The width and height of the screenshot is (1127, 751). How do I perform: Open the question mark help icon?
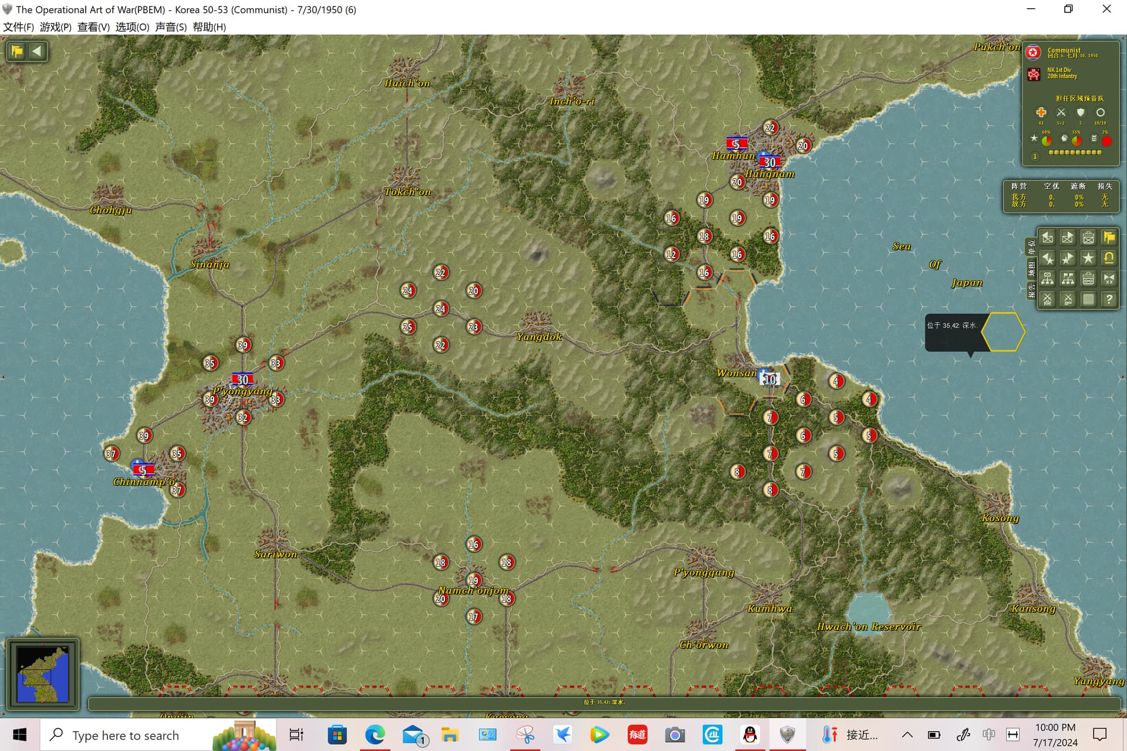[x=1108, y=299]
